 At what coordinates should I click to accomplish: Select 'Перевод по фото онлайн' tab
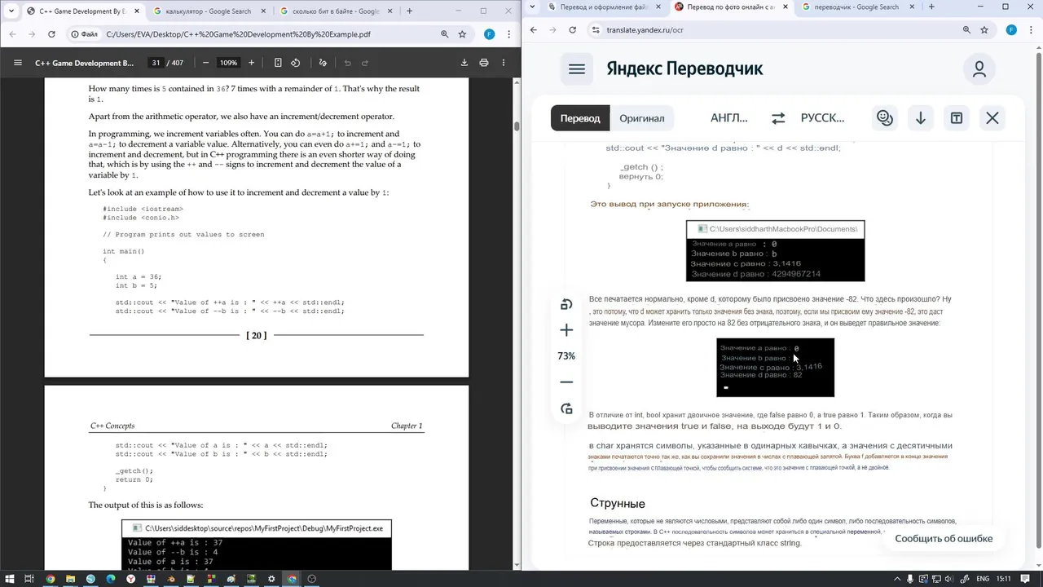pyautogui.click(x=729, y=7)
